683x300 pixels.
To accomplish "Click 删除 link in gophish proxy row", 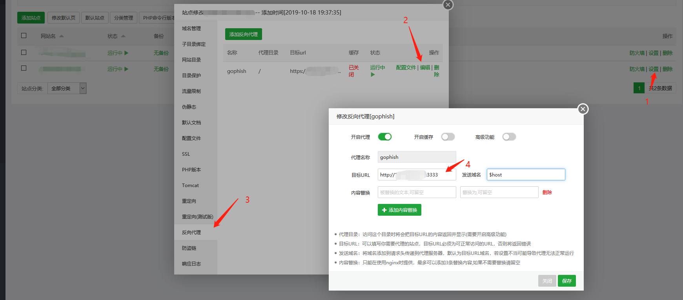I will tap(437, 71).
